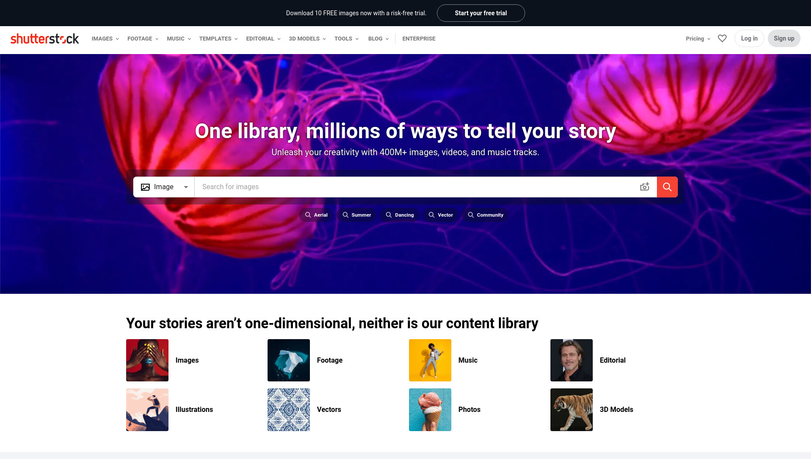Expand the Image type dropdown
Screen dimensions: 811x459
[164, 187]
